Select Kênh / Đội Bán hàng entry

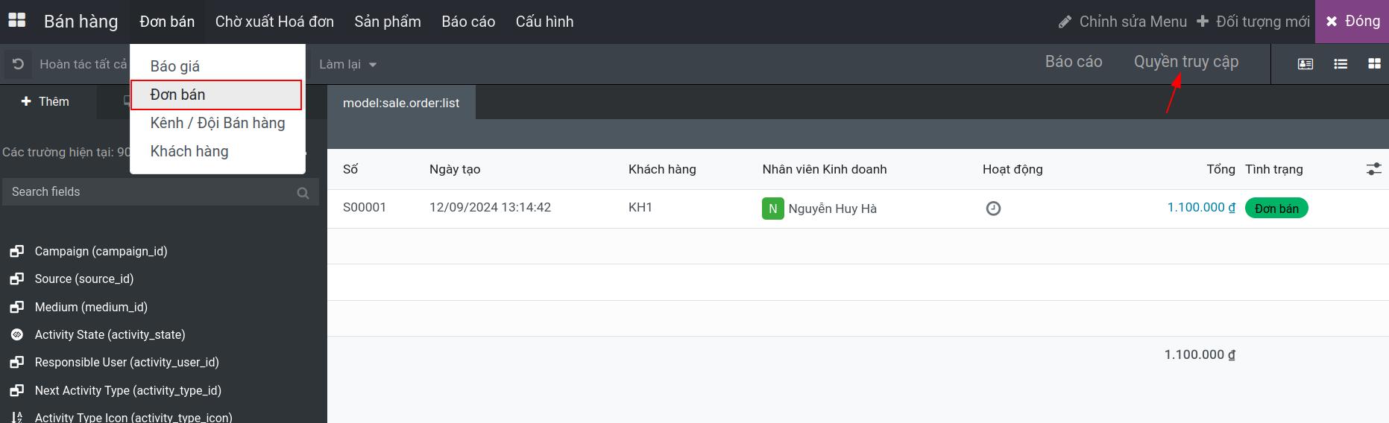tap(218, 123)
